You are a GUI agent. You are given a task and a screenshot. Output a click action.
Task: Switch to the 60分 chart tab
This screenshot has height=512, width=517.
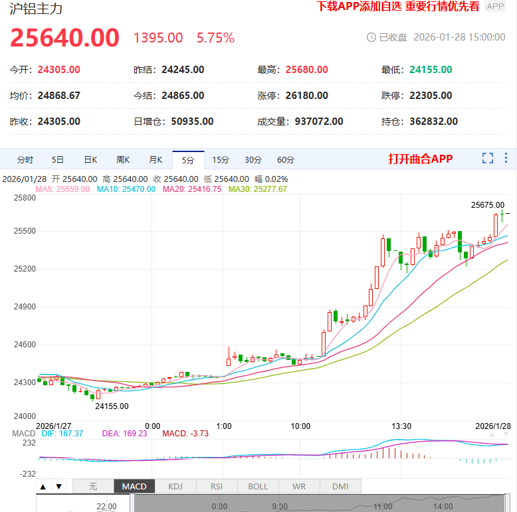(286, 160)
